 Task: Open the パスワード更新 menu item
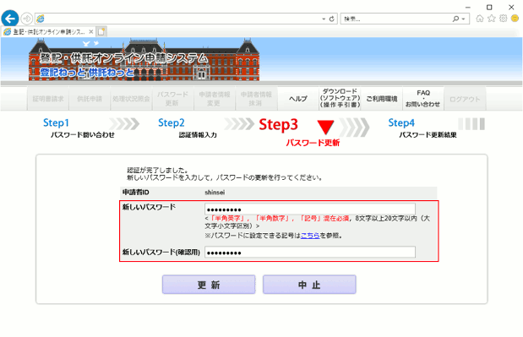point(172,99)
